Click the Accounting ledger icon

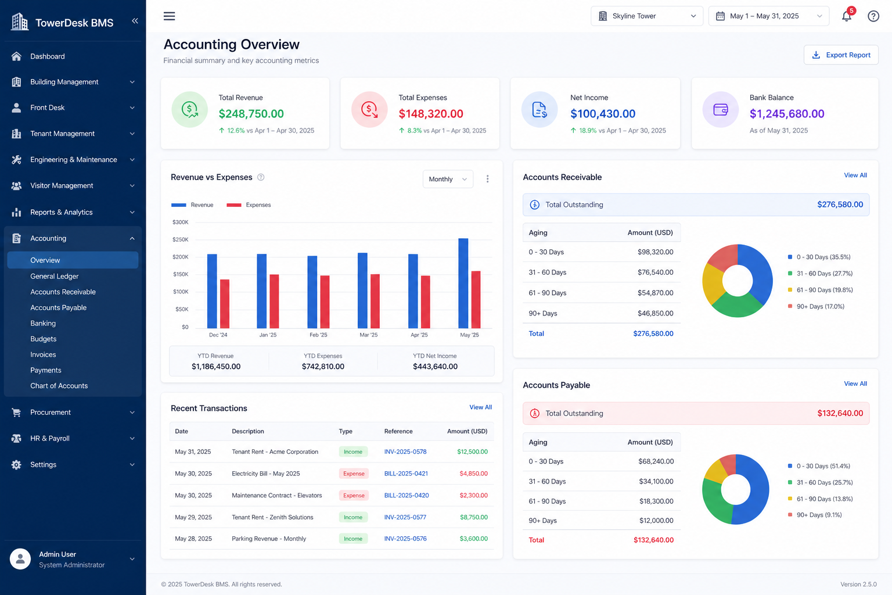tap(16, 238)
